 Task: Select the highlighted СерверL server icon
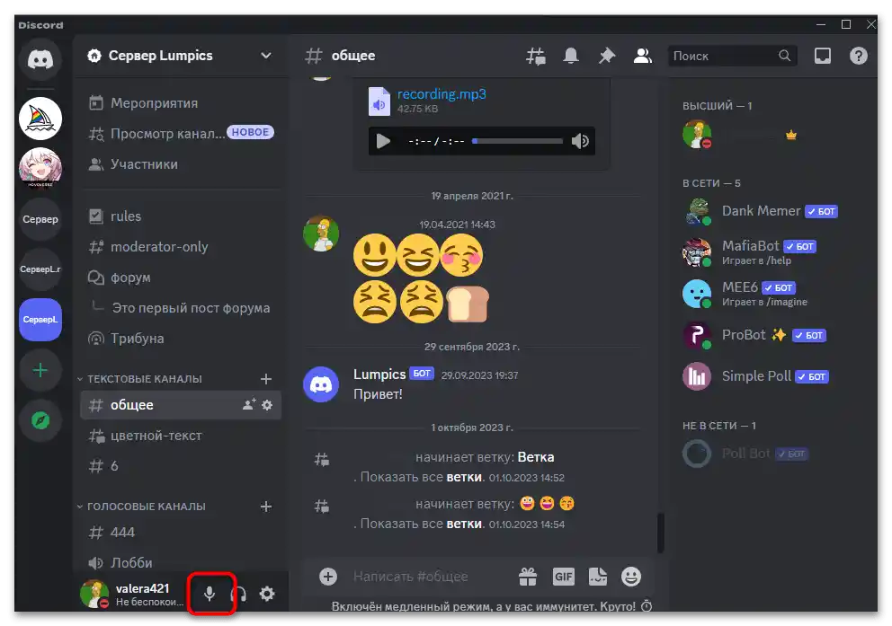point(40,320)
